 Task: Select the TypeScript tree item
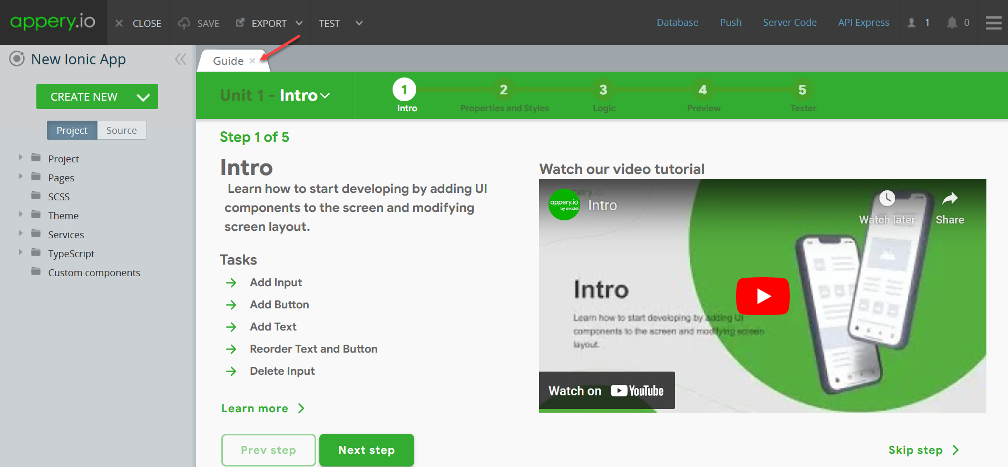point(71,254)
